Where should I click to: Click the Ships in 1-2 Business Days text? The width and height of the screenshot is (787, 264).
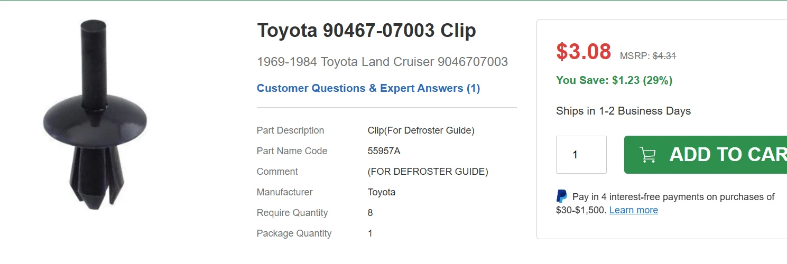(623, 111)
